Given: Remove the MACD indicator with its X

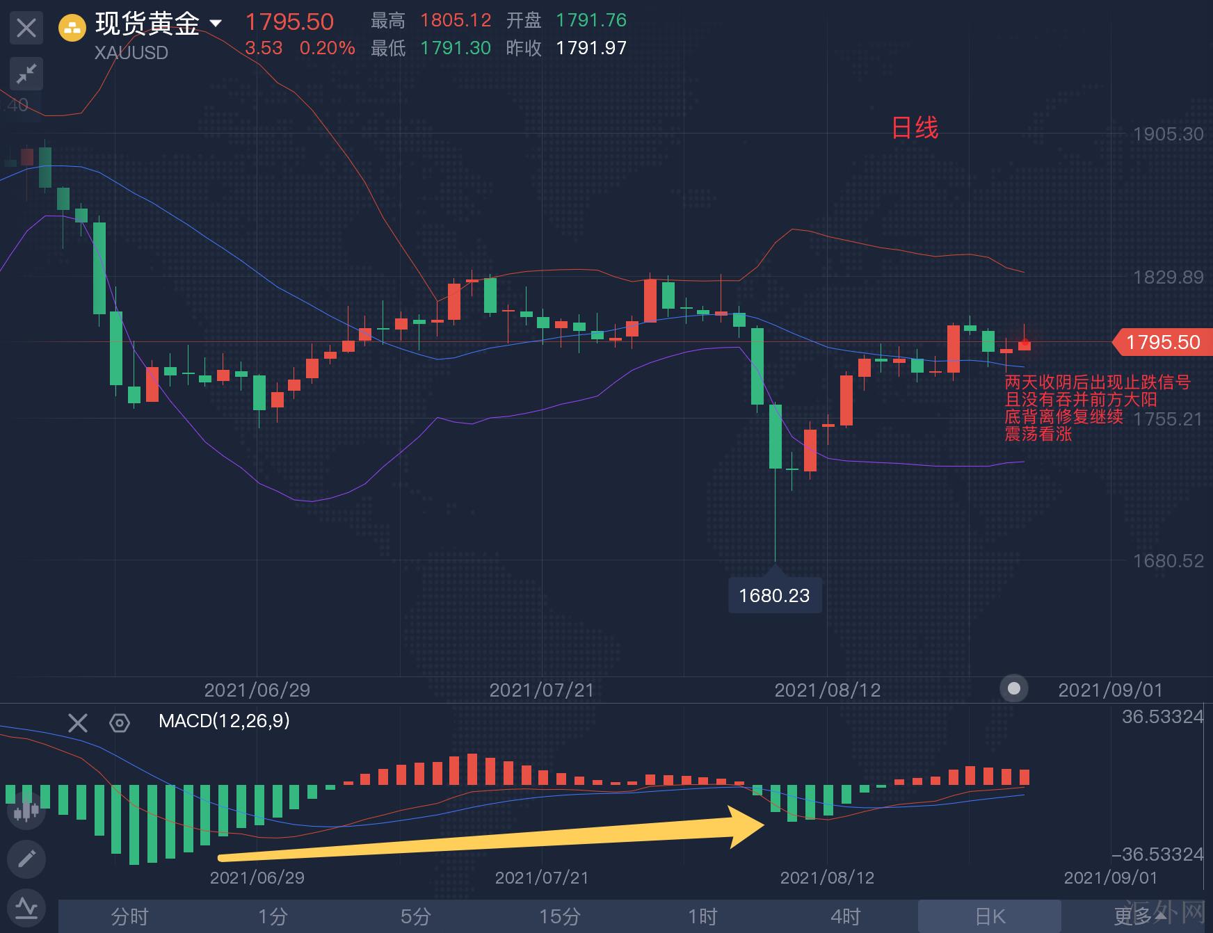Looking at the screenshot, I should point(78,723).
